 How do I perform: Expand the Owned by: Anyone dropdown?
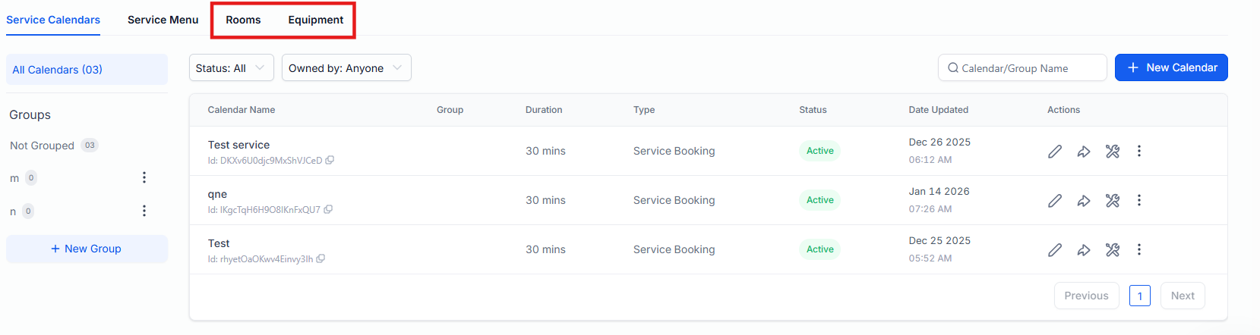(x=346, y=68)
